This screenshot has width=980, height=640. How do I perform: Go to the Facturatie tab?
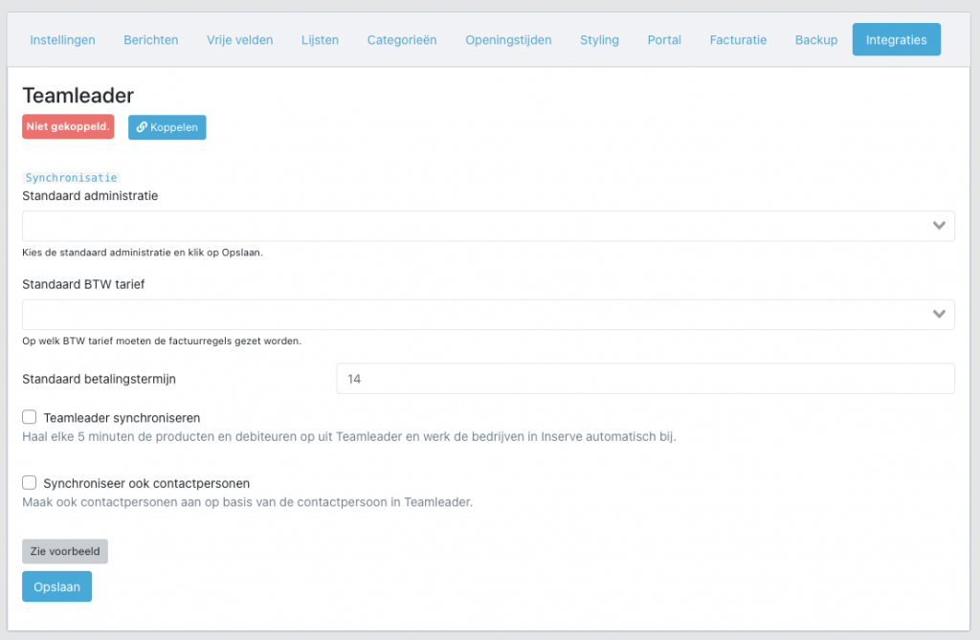click(x=738, y=40)
